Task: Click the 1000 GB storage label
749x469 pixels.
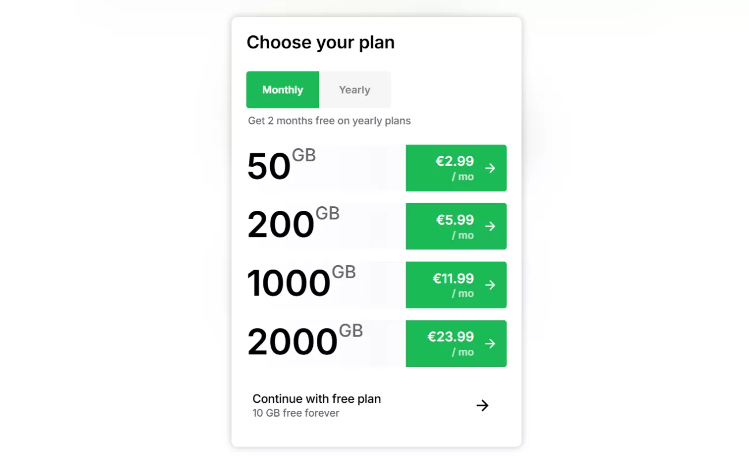Action: point(301,282)
